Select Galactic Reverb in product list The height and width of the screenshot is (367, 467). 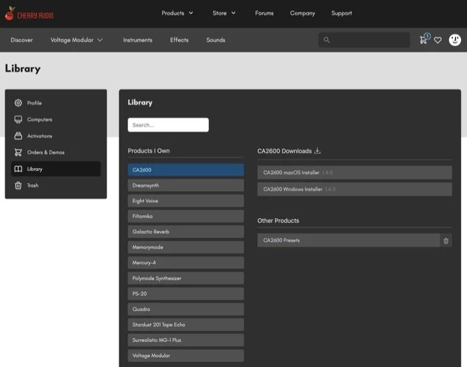(x=186, y=232)
